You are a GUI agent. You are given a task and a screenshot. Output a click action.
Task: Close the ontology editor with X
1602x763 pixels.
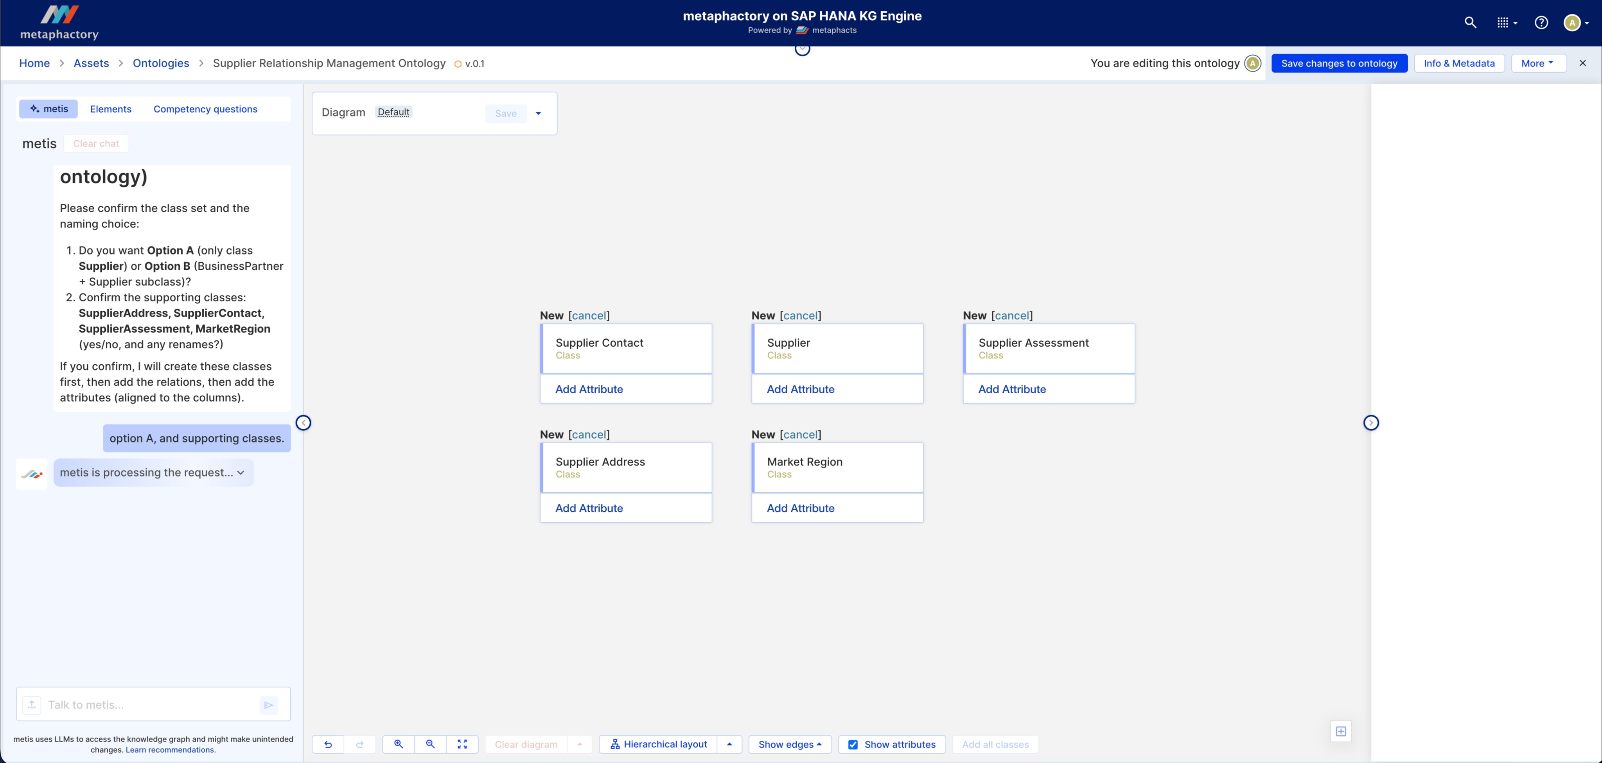[1583, 63]
